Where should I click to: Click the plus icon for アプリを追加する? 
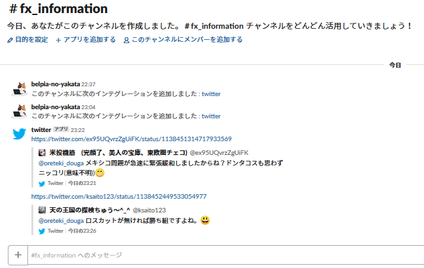[x=58, y=41]
